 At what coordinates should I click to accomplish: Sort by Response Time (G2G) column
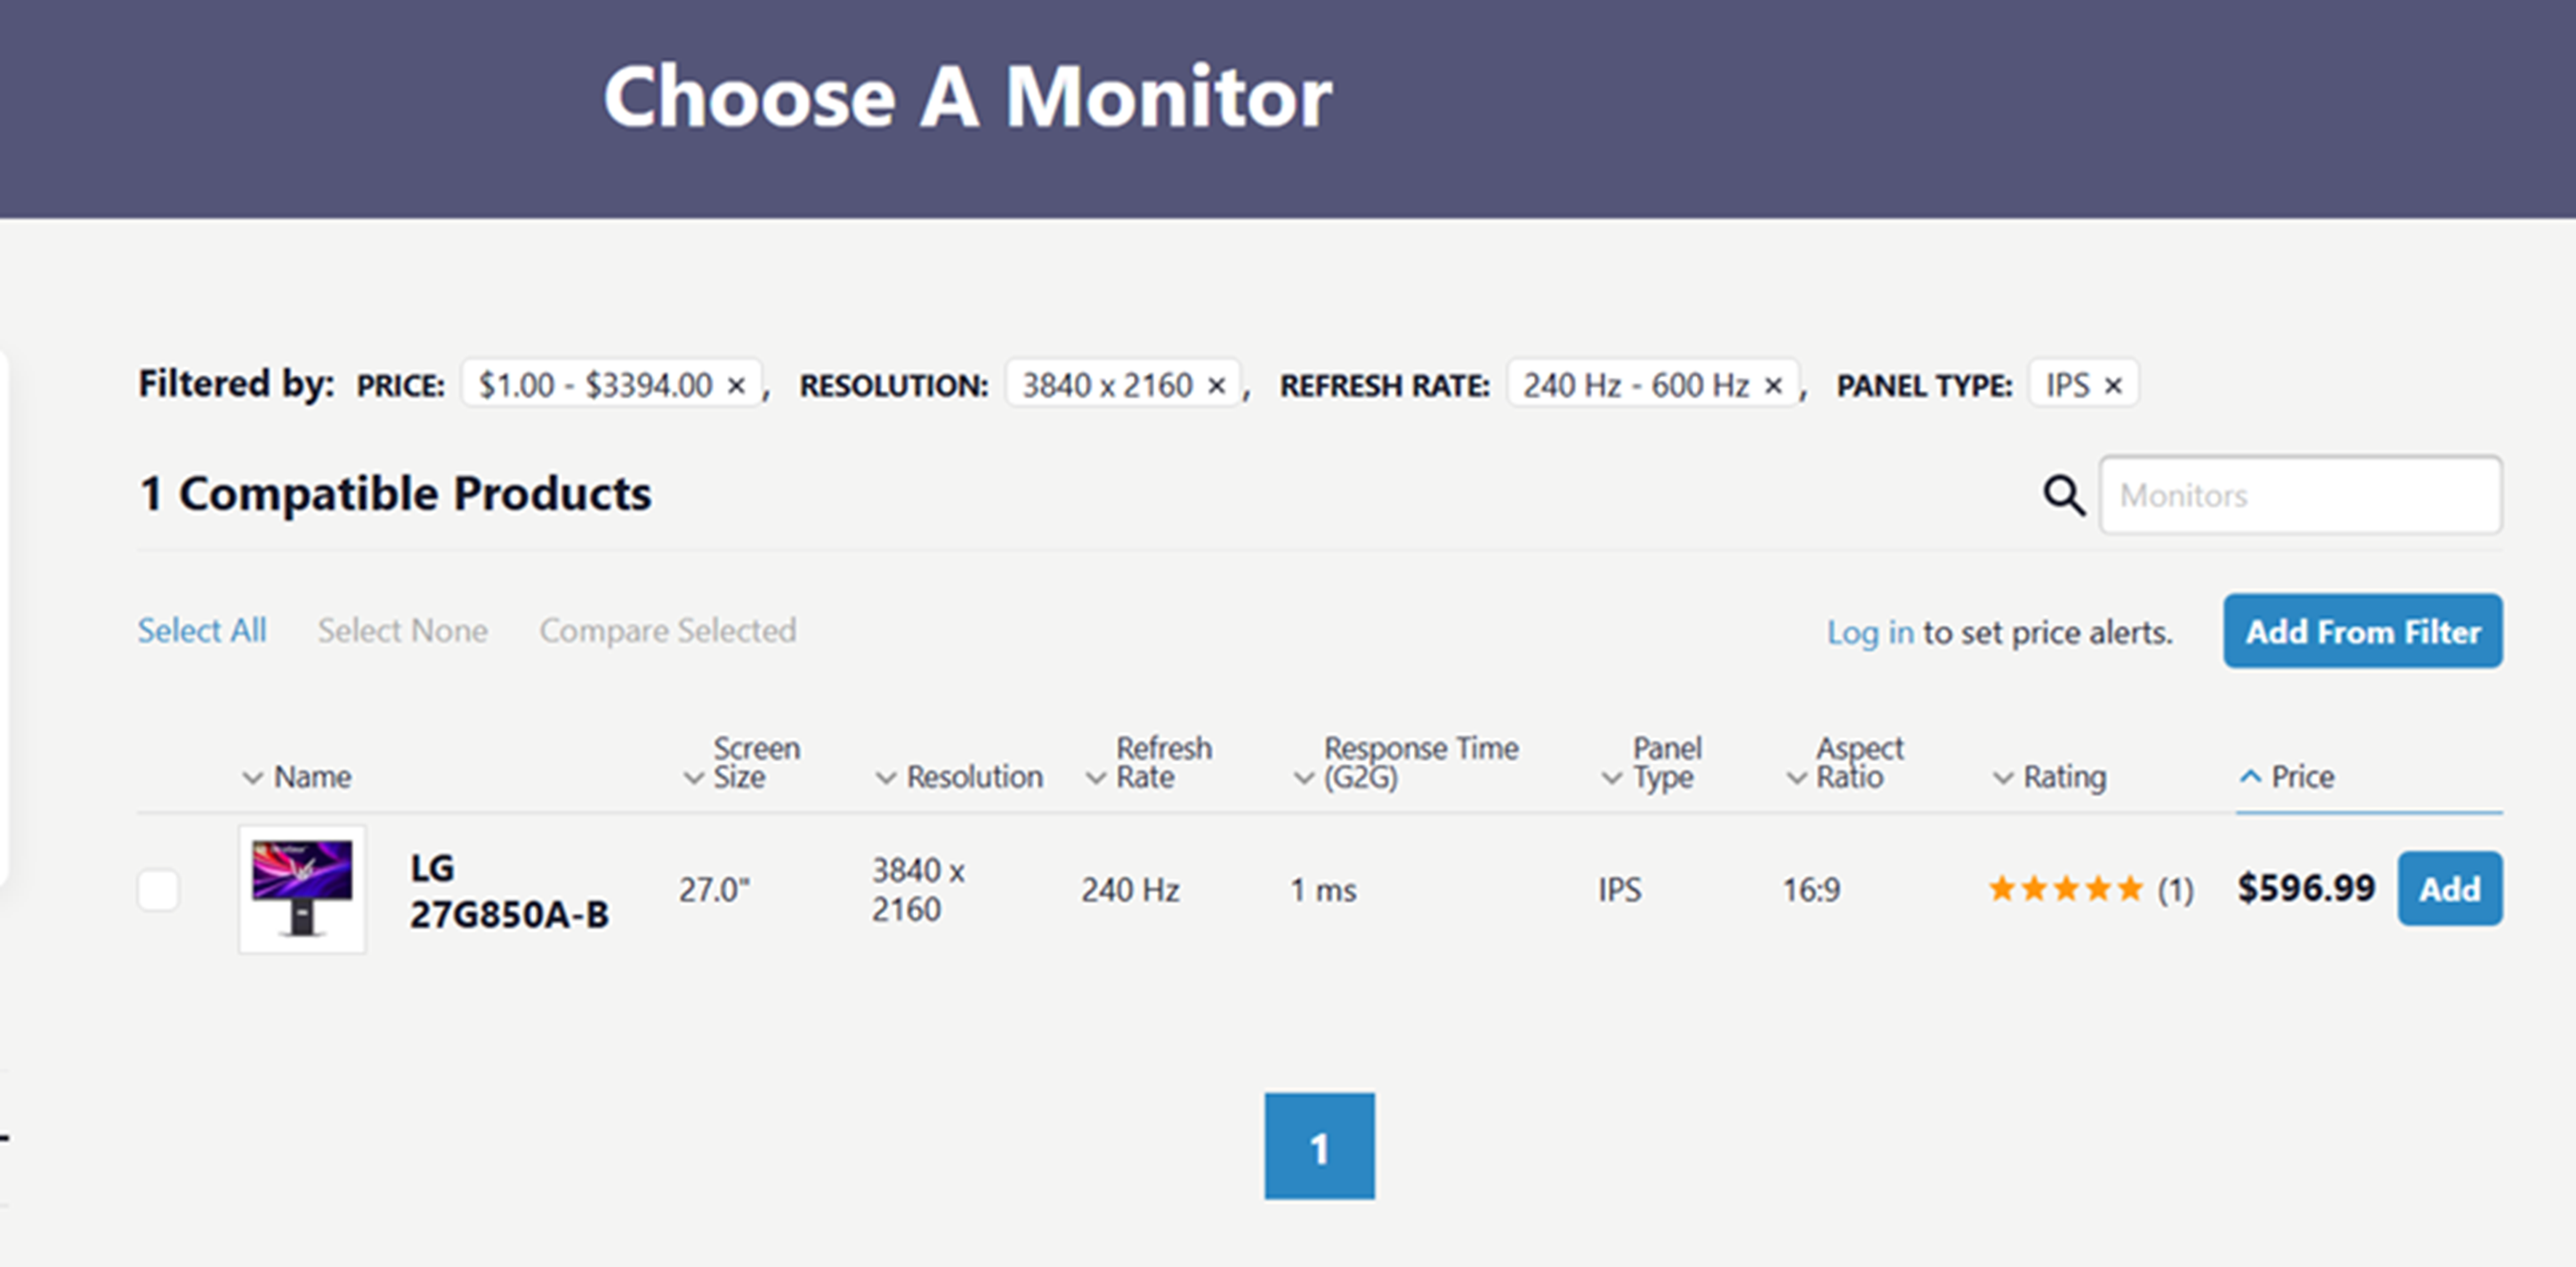[1419, 762]
